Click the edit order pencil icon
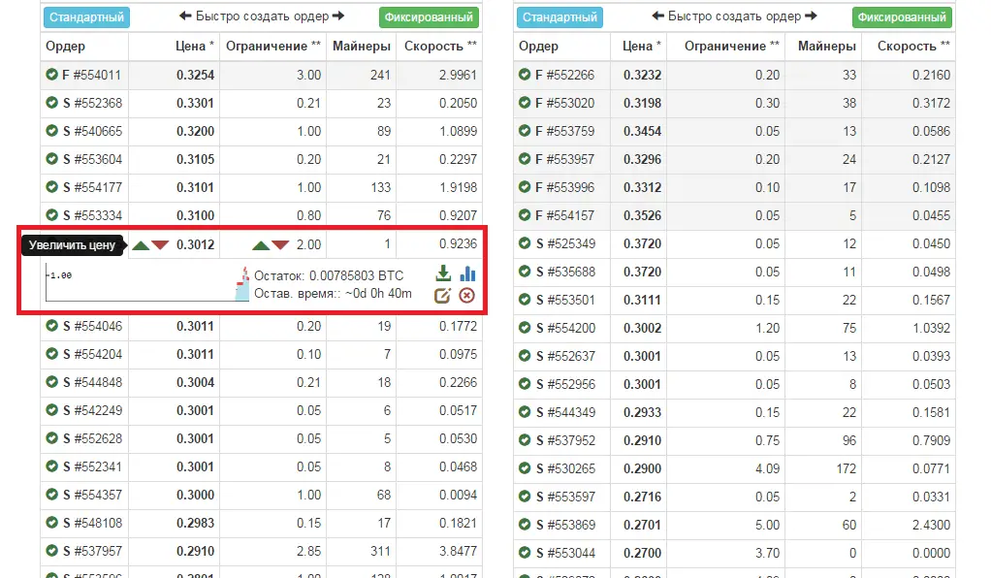Screen dimensions: 991x578 pos(442,295)
